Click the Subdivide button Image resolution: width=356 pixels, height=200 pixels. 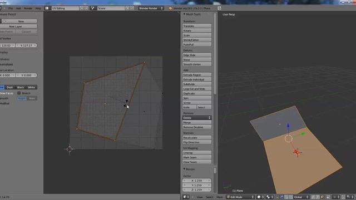[x=197, y=84]
